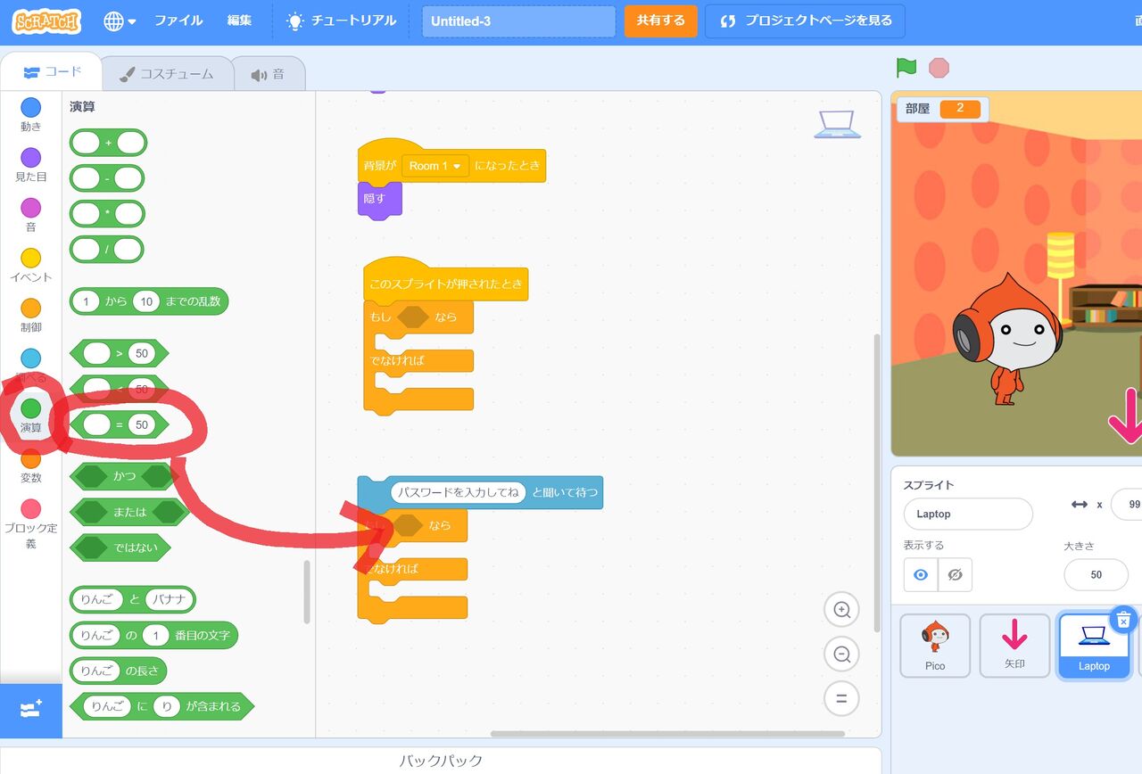Select the ブロック定義 category
Screen dimensions: 1142x774
[x=31, y=523]
